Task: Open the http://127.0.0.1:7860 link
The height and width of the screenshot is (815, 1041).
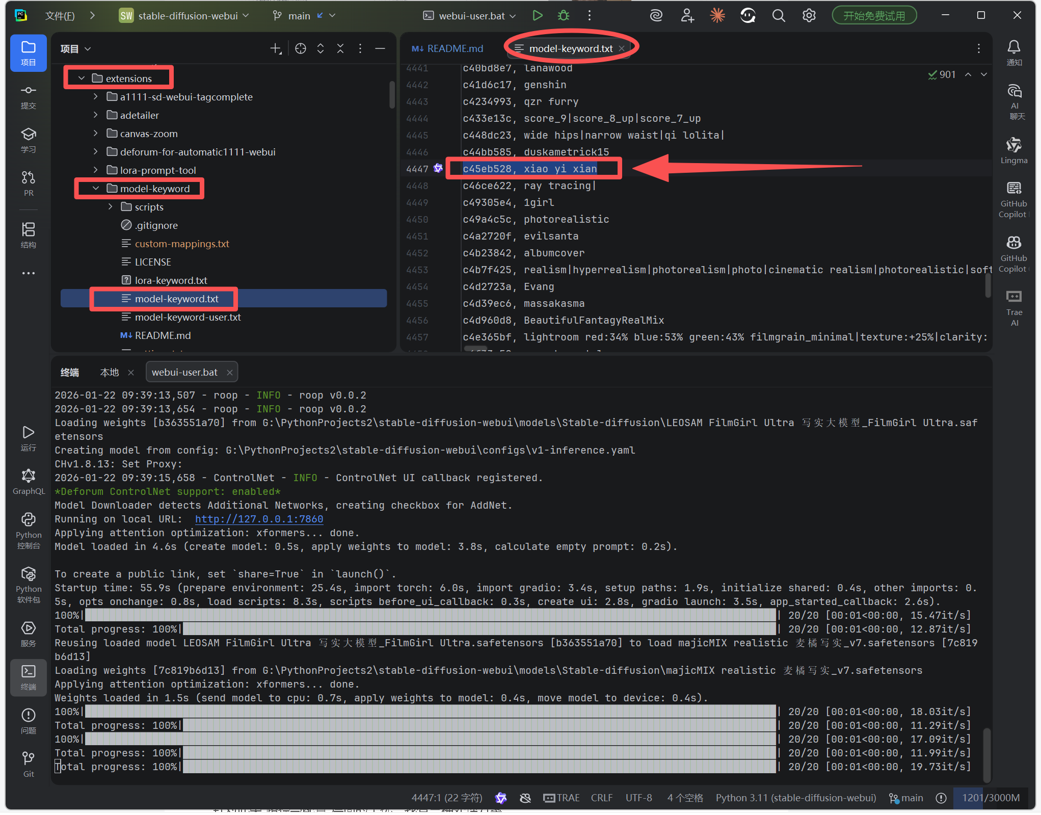Action: coord(259,519)
